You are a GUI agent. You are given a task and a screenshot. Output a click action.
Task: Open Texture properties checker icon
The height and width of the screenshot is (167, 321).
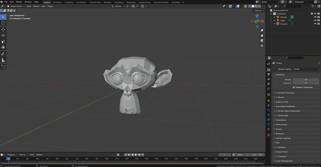(269, 135)
